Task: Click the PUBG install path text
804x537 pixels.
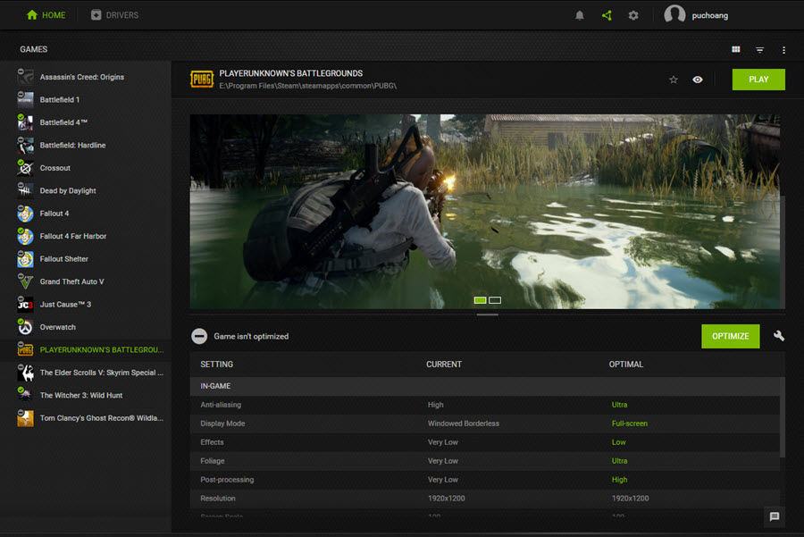Action: coord(307,86)
